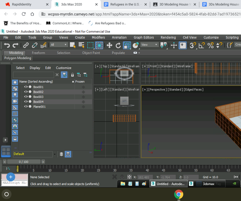
Task: Hide Box001 using its eye icon
Action: [26, 87]
